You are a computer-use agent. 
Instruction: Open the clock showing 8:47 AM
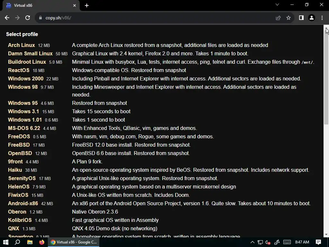pos(302,242)
